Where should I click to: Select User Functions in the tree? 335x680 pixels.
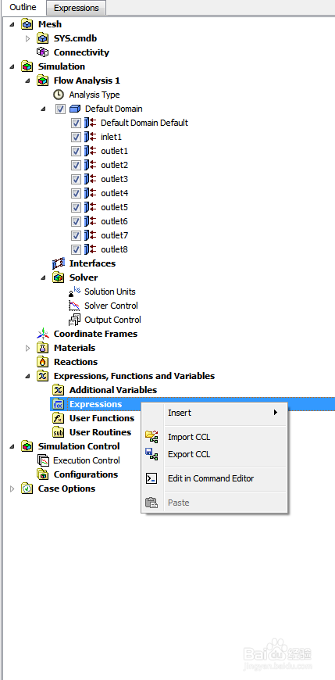(102, 418)
